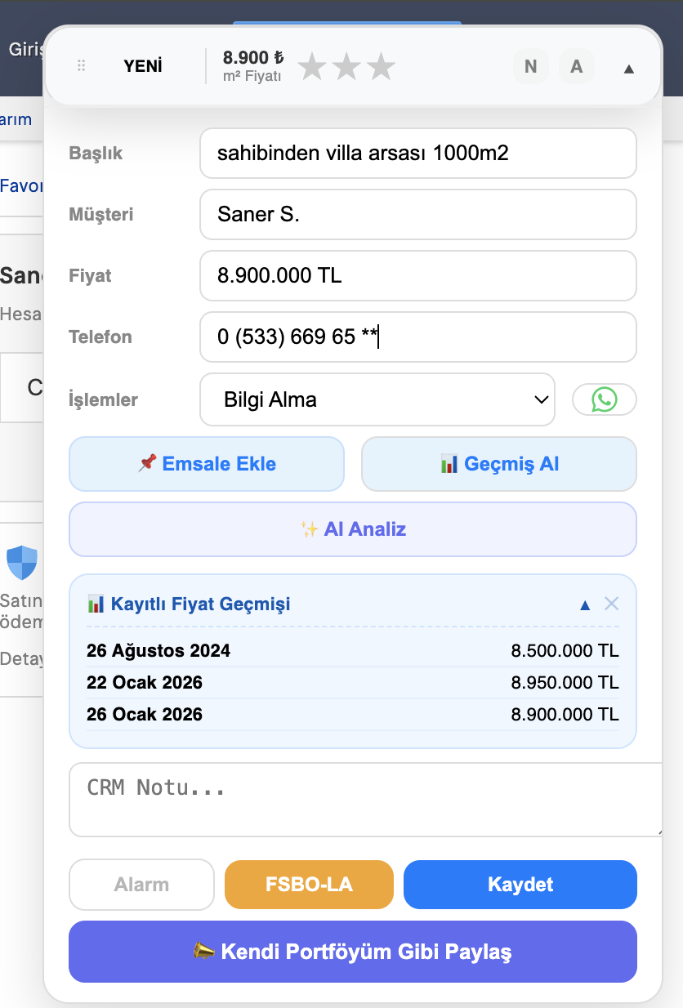Grab the drag handle dots in the header
Viewport: 683px width, 1008px height.
pos(81,66)
